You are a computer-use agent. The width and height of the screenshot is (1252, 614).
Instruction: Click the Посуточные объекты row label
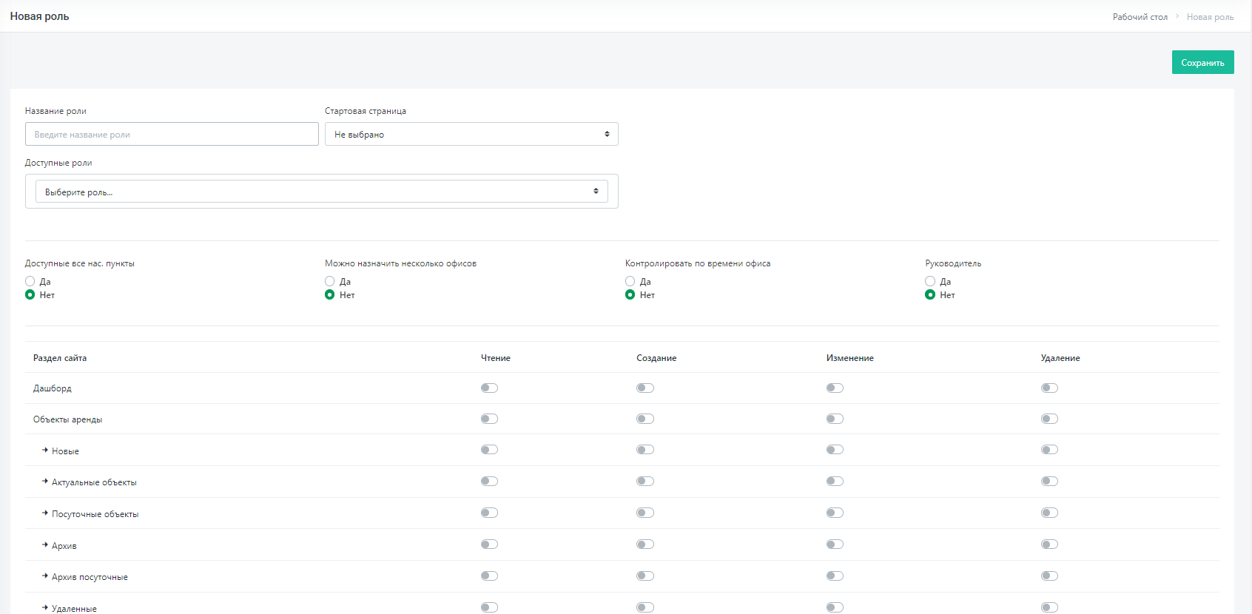(x=95, y=514)
